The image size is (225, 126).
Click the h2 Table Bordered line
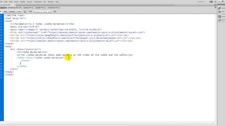(32, 52)
